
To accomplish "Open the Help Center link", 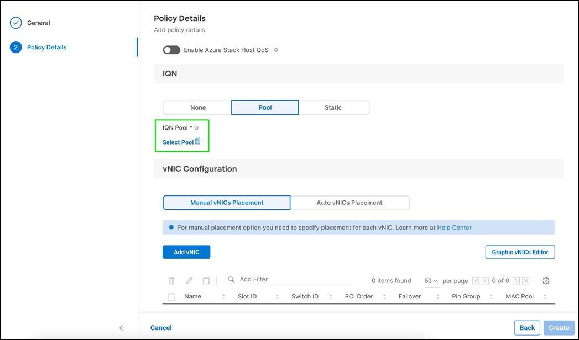I will pyautogui.click(x=454, y=228).
